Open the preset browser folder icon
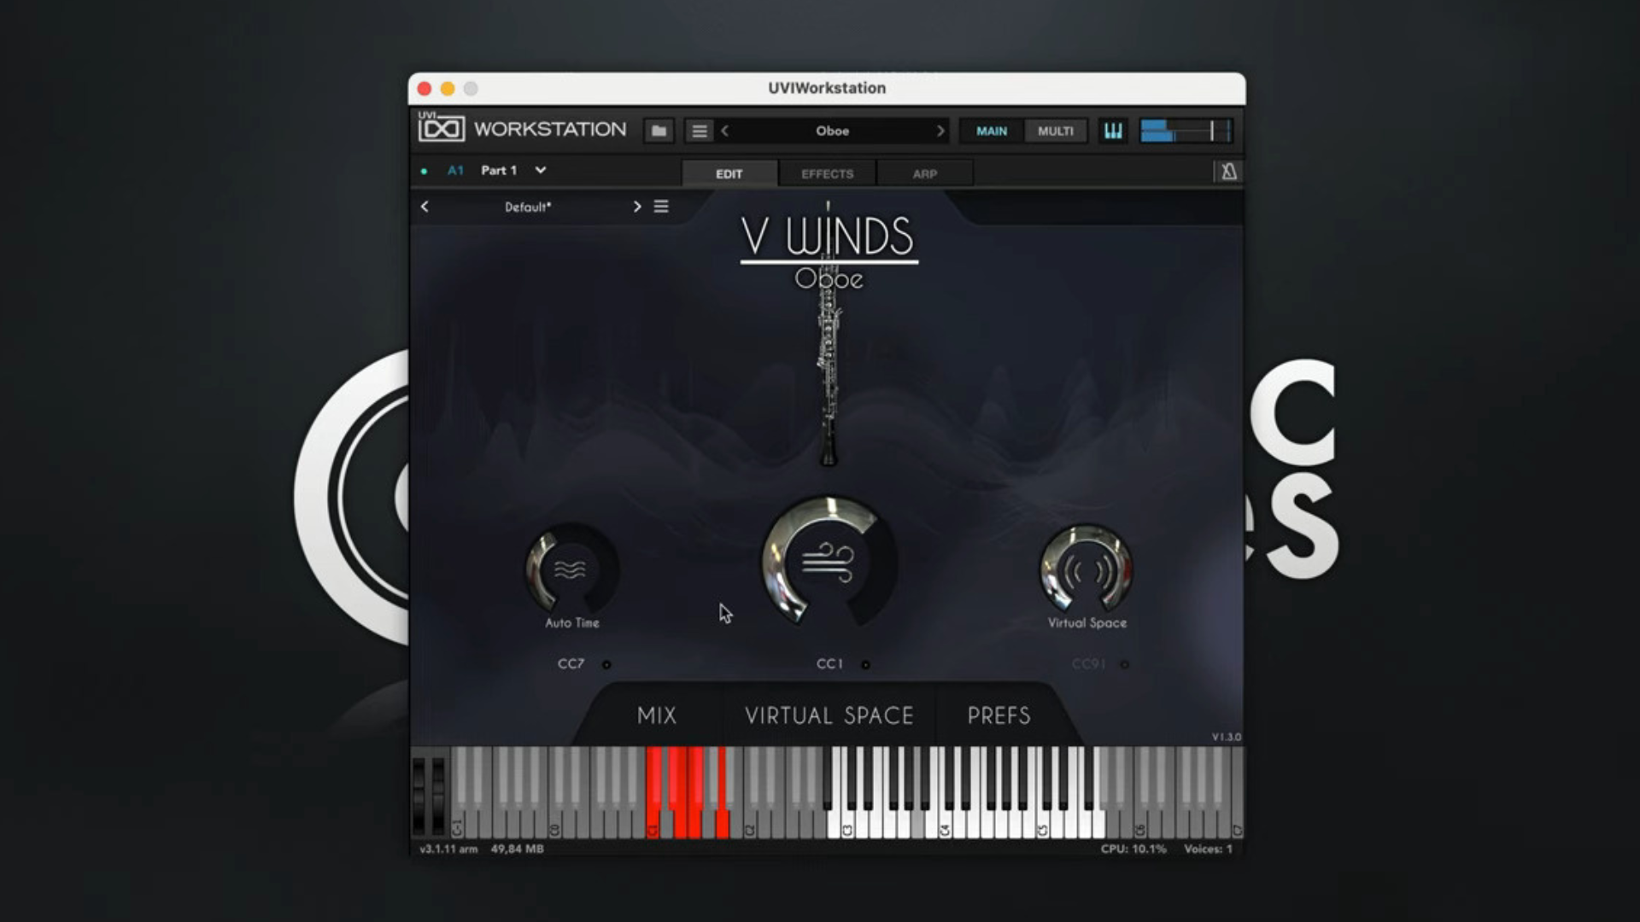The height and width of the screenshot is (922, 1640). tap(658, 131)
